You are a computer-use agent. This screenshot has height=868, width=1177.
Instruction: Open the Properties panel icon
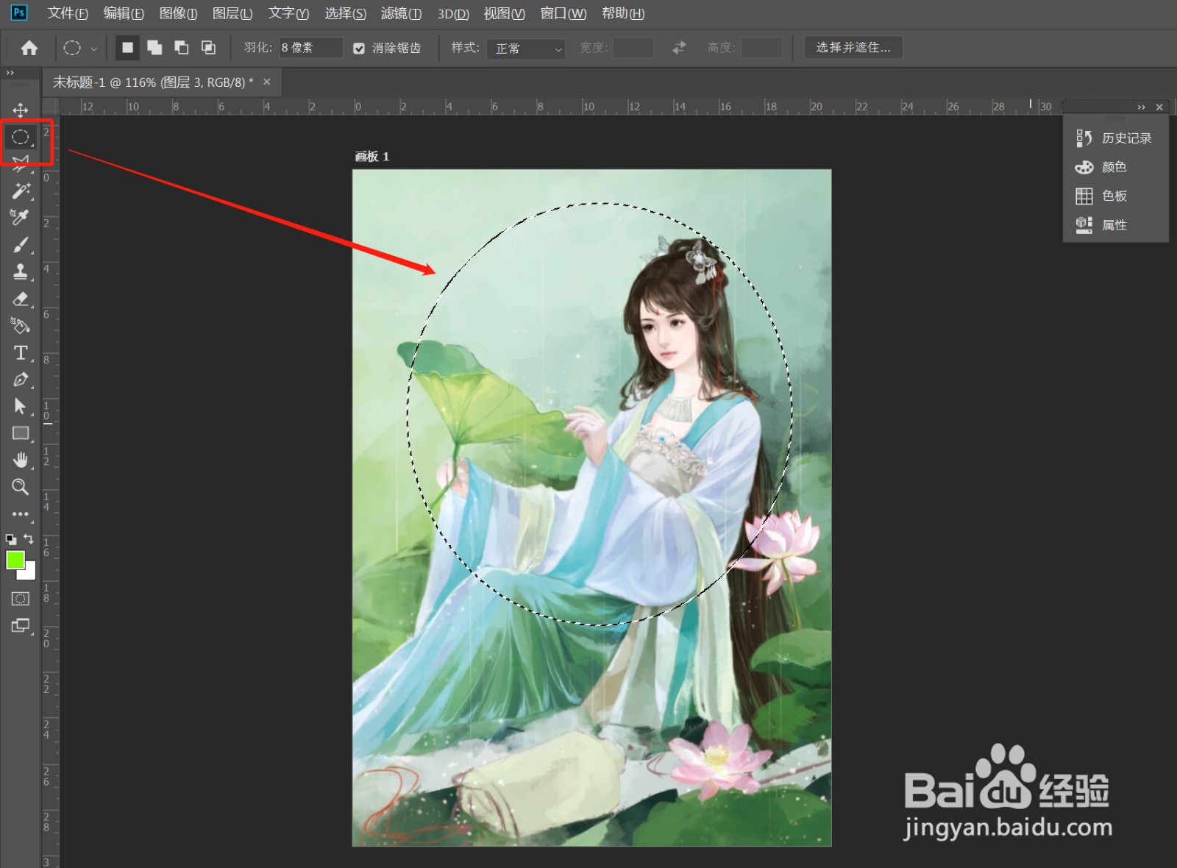pos(1084,225)
